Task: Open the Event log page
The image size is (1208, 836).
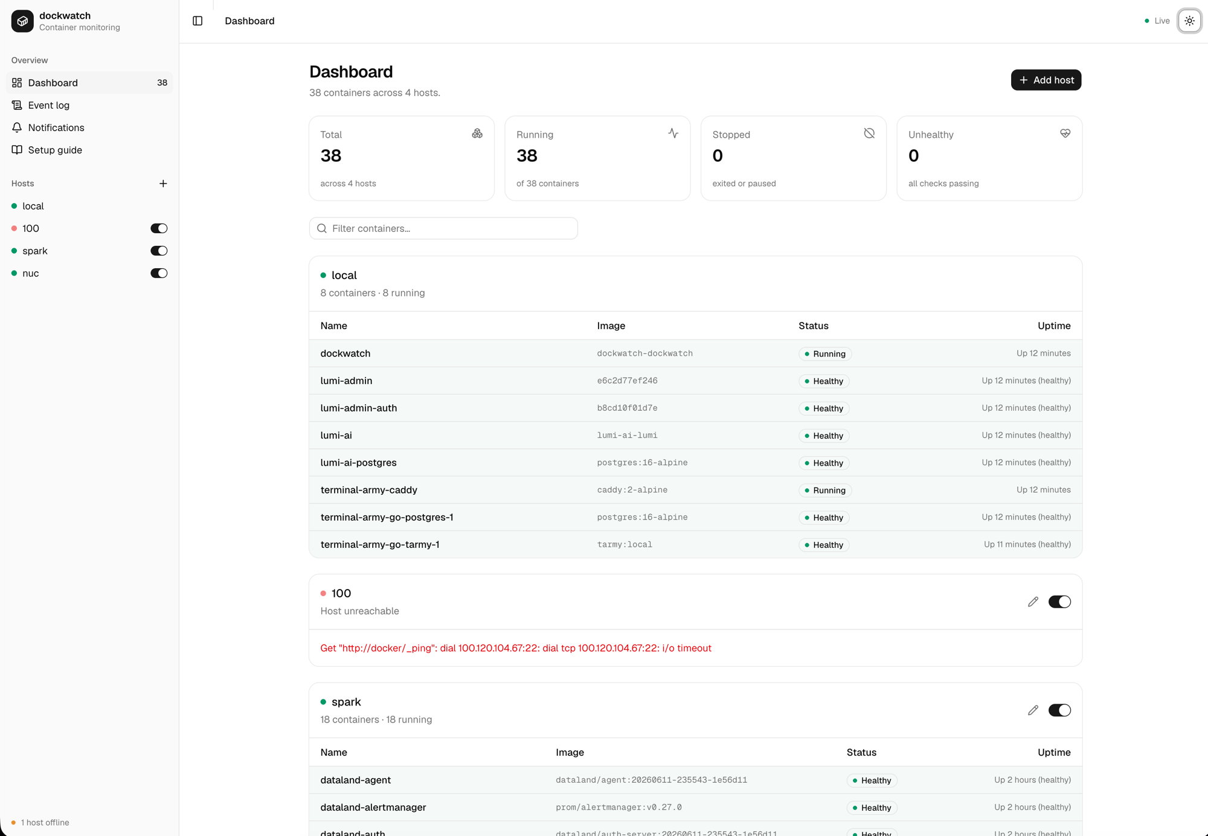Action: coord(89,105)
